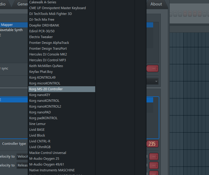Select M-Audio Oxygen 25
The width and height of the screenshot is (209, 175).
62,159
